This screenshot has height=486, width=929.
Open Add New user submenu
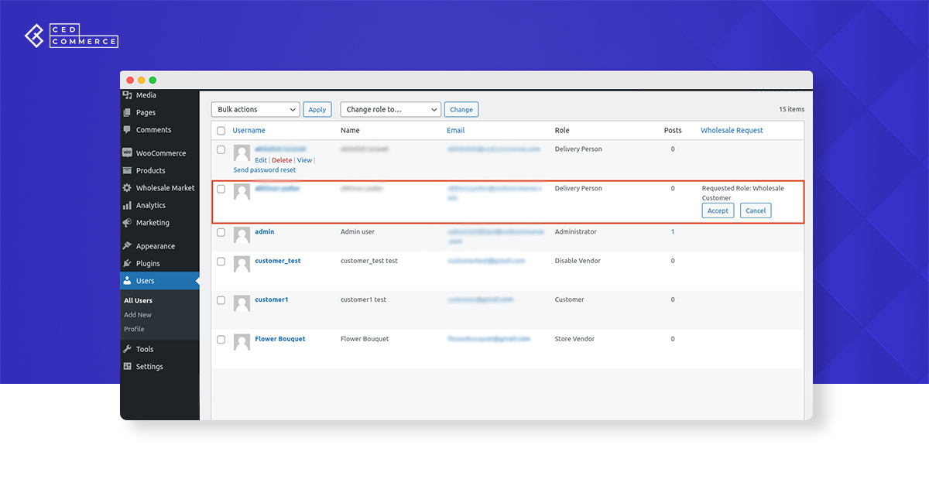138,315
